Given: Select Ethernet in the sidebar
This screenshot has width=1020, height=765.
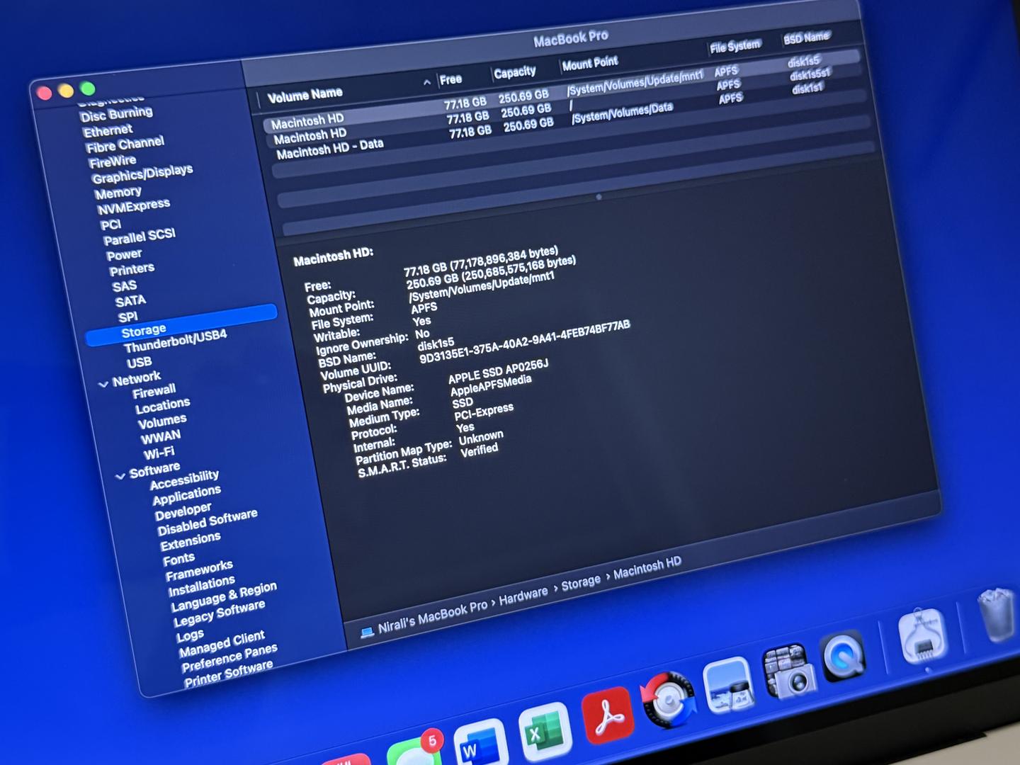Looking at the screenshot, I should coord(108,131).
